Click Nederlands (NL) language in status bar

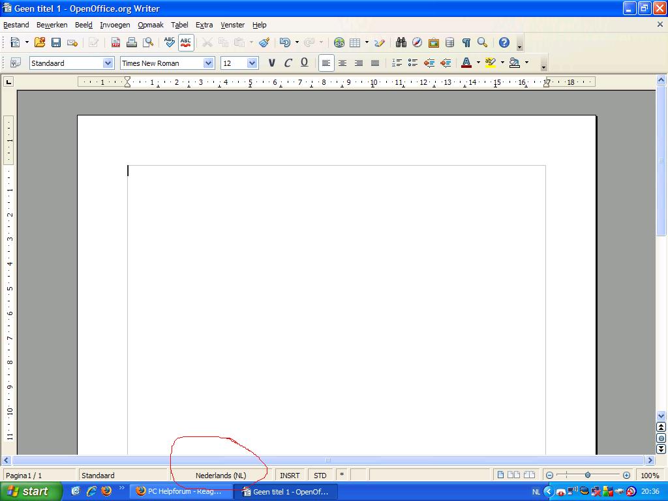[x=220, y=476]
